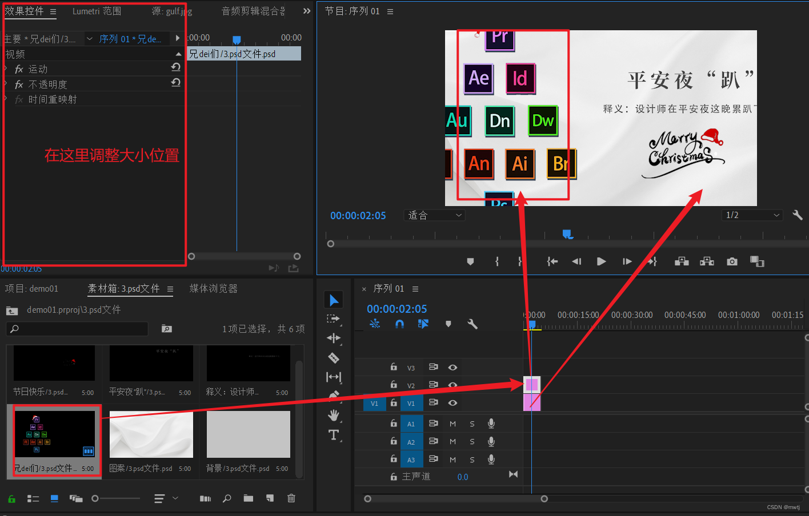The image size is (809, 516).
Task: Expand the 时间重映射 effect properties
Action: pyautogui.click(x=6, y=99)
